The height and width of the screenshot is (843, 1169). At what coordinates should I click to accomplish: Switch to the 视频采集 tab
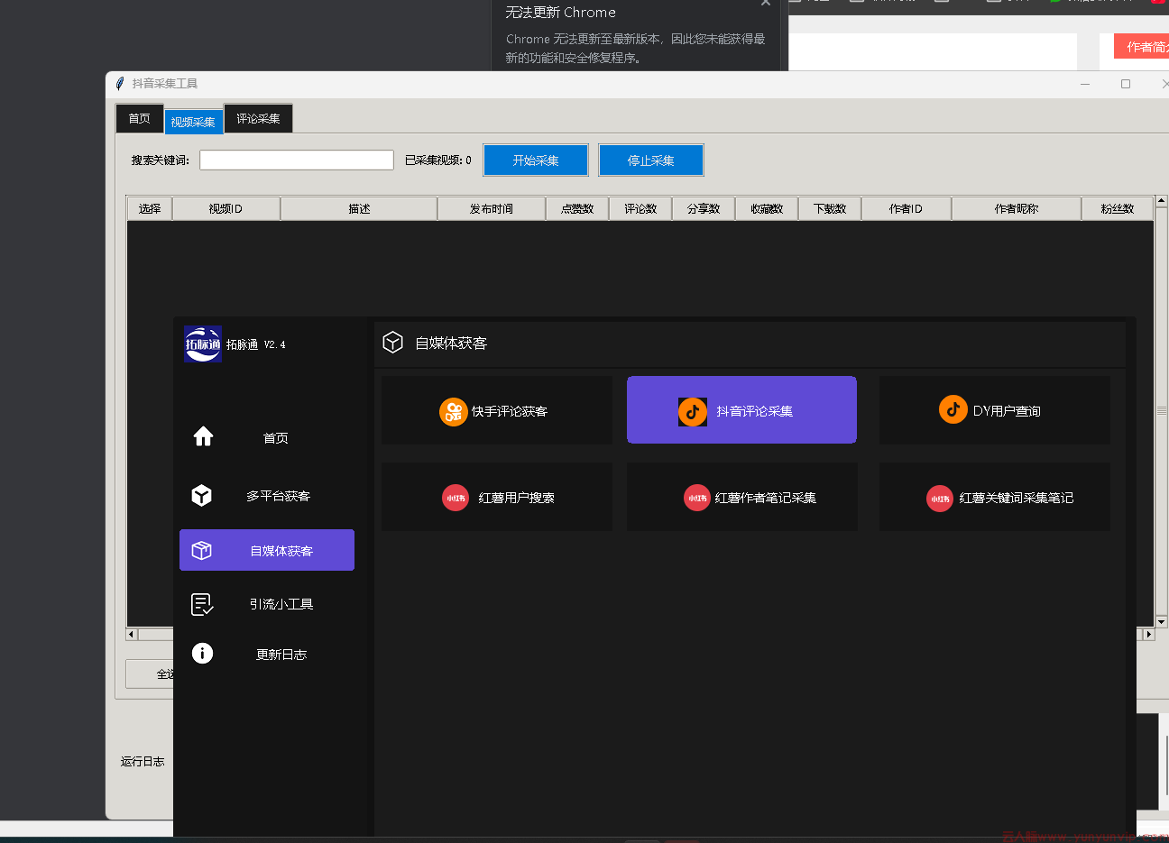click(193, 122)
